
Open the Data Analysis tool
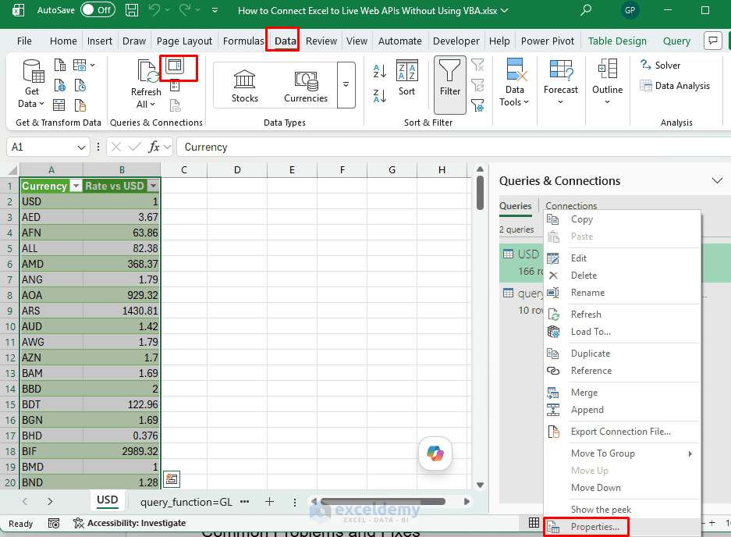675,86
